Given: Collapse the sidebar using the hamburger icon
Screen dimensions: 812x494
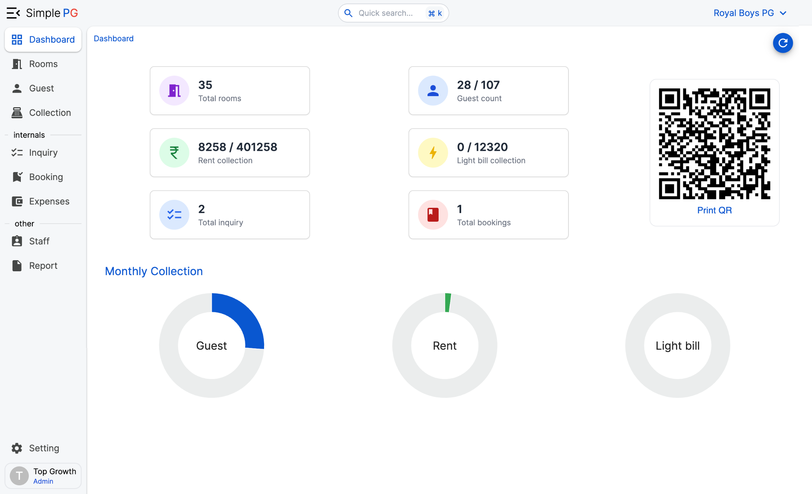Looking at the screenshot, I should pyautogui.click(x=13, y=13).
